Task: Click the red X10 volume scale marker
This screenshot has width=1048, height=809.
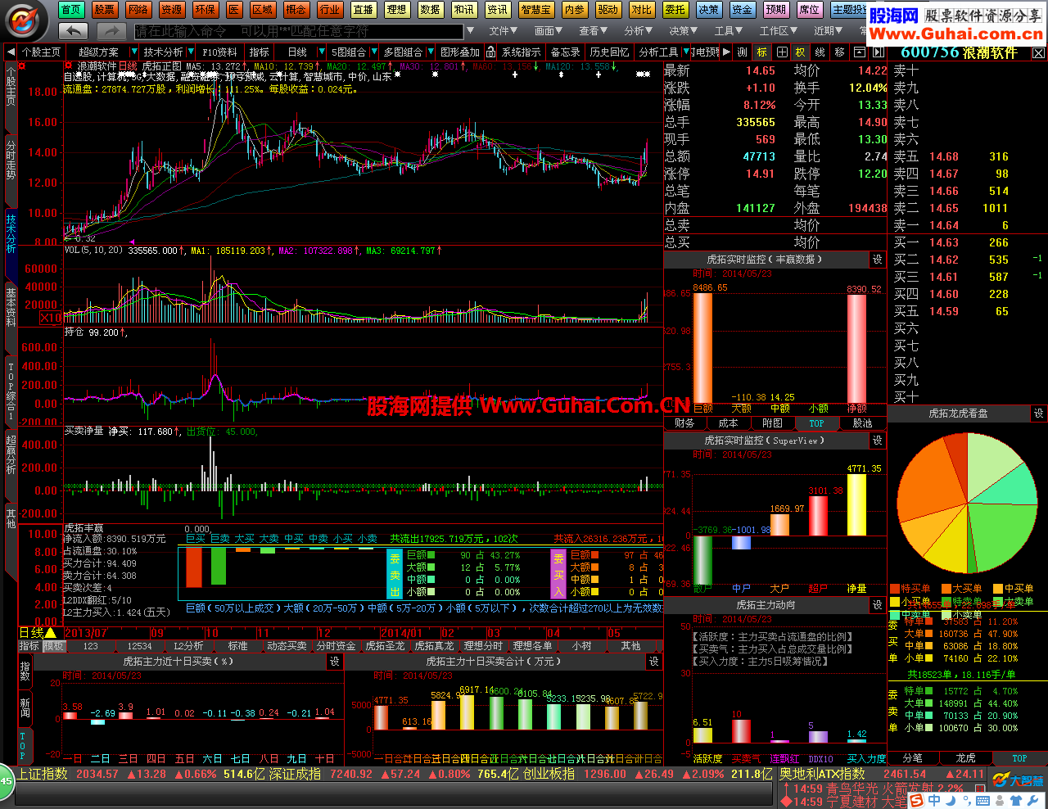Action: (50, 318)
